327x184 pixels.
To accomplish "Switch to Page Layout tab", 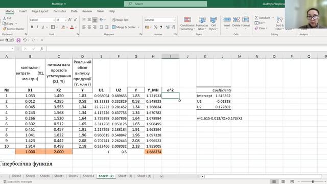I will [x=40, y=11].
